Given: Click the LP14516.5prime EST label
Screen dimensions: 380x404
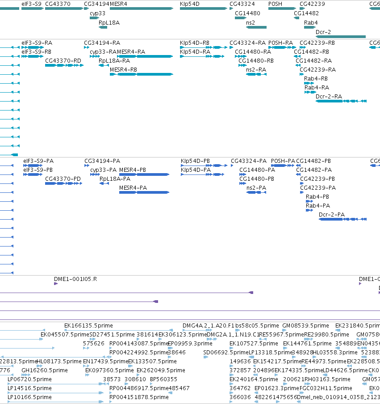Looking at the screenshot, I should pos(29,388).
